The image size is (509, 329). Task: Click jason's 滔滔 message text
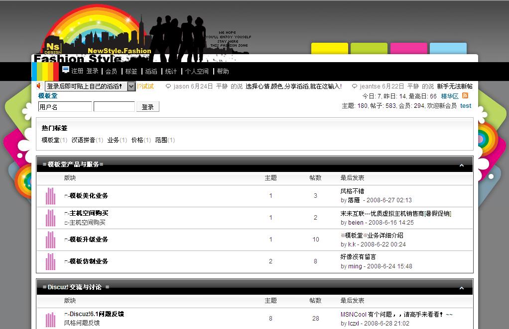(x=293, y=86)
